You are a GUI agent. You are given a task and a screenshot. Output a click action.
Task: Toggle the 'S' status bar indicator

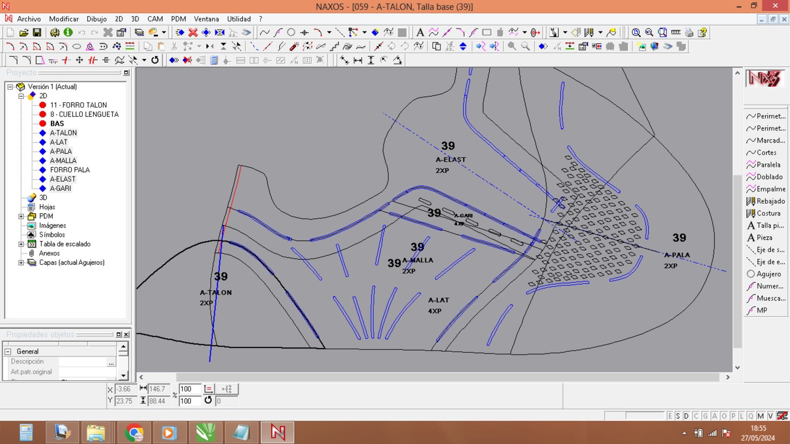tap(678, 416)
